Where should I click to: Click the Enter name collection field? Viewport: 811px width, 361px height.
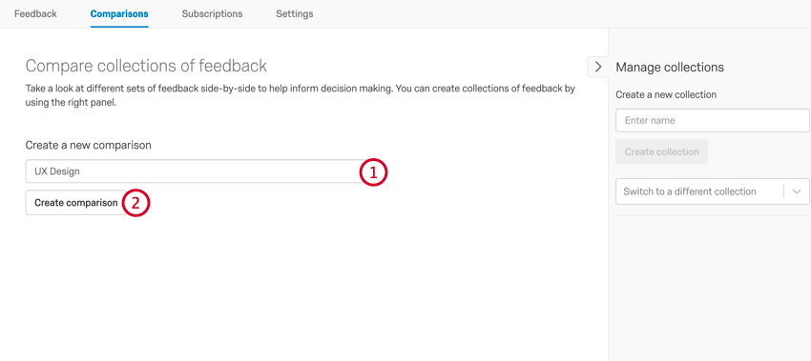click(712, 120)
